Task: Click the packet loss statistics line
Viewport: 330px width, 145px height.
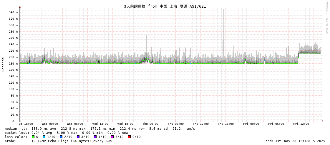Action: click(66, 133)
